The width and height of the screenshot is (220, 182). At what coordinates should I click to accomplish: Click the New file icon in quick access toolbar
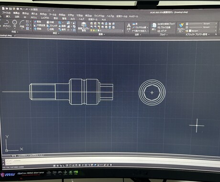pyautogui.click(x=3, y=8)
